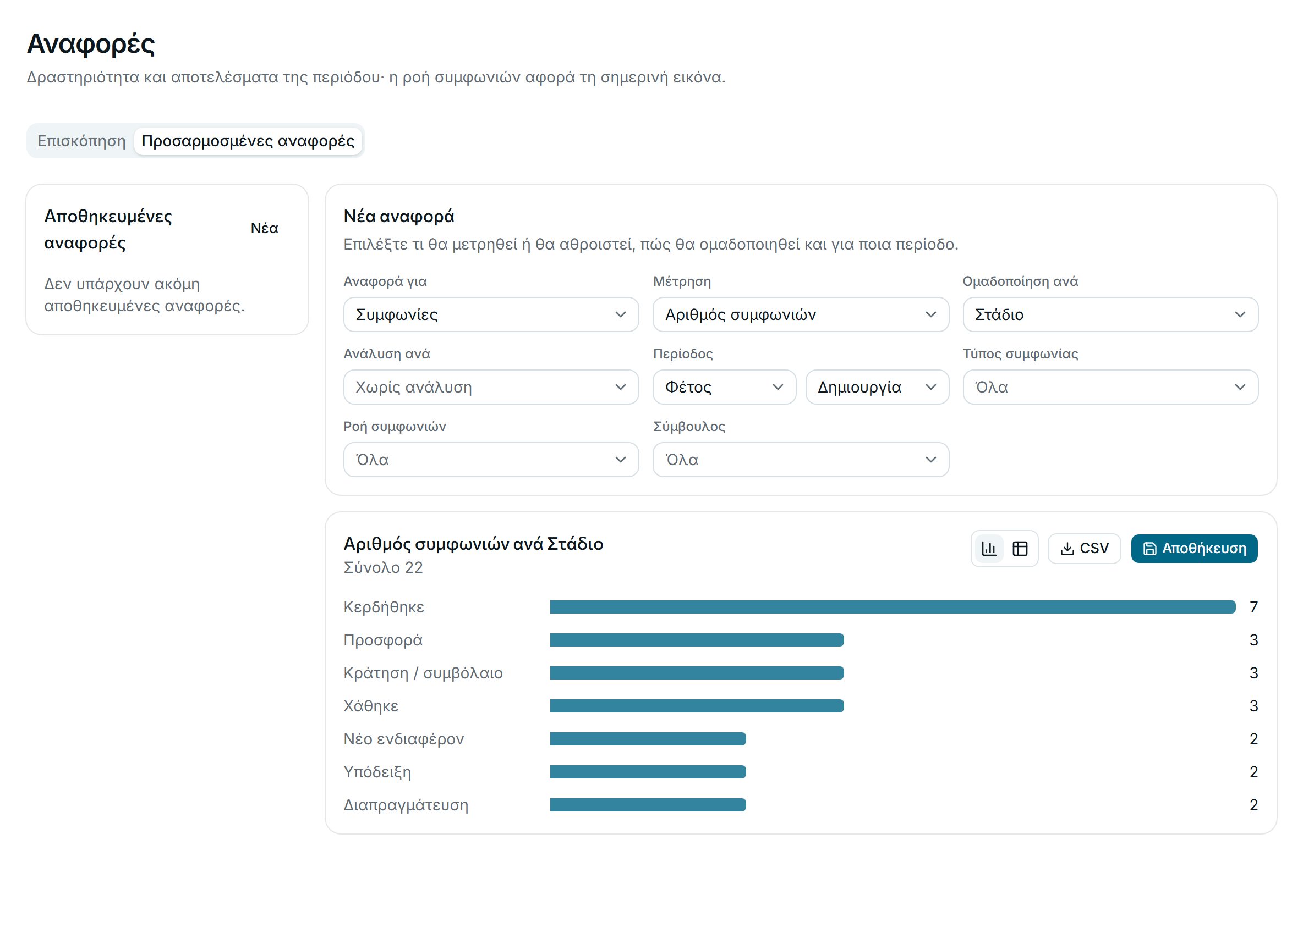
Task: Click the Σύνολο 22 total text
Action: pos(382,567)
